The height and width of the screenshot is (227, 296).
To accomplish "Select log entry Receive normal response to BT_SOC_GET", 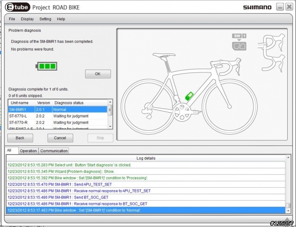I will click(146, 204).
